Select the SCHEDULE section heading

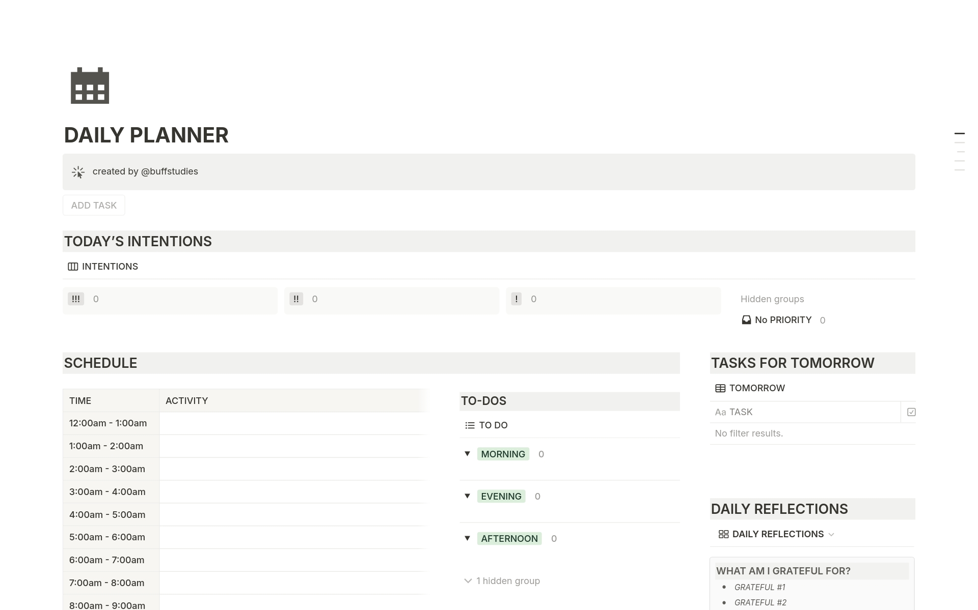pos(101,363)
